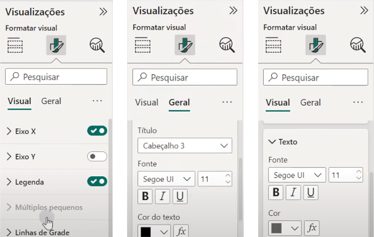Decrease font size stepper in middle panel
Viewport: 374px width, 237px height.
[x=228, y=182]
